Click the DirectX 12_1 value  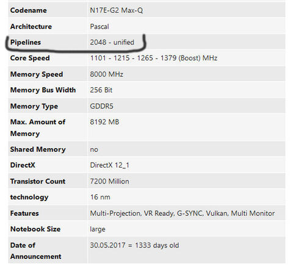(x=109, y=165)
